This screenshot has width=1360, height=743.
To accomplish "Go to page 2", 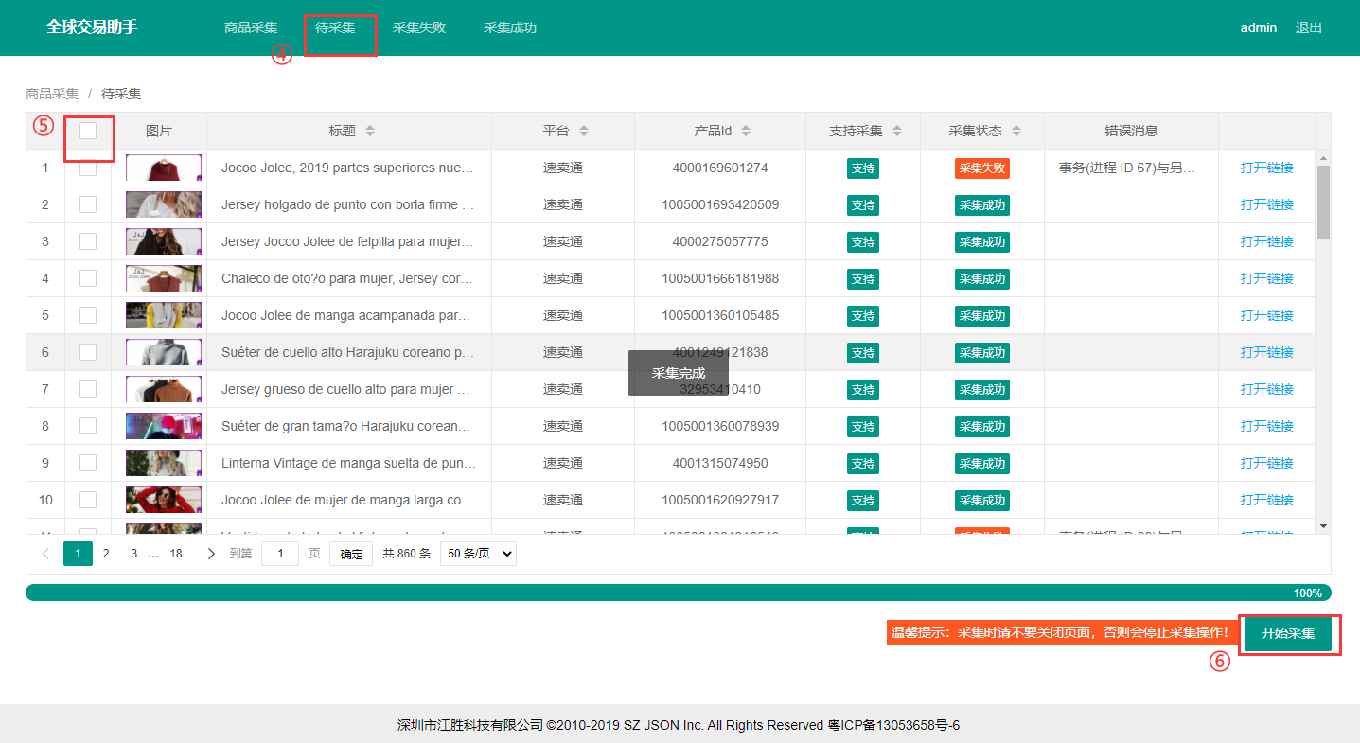I will click(x=106, y=554).
